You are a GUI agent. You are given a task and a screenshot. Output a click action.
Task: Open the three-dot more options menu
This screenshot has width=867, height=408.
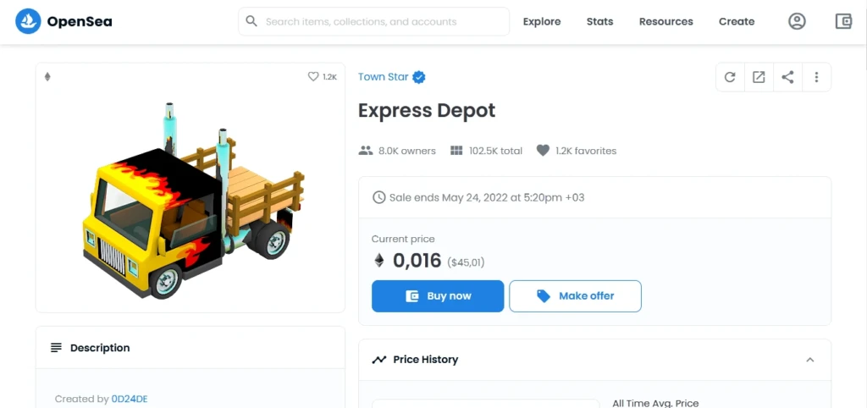[x=816, y=77]
